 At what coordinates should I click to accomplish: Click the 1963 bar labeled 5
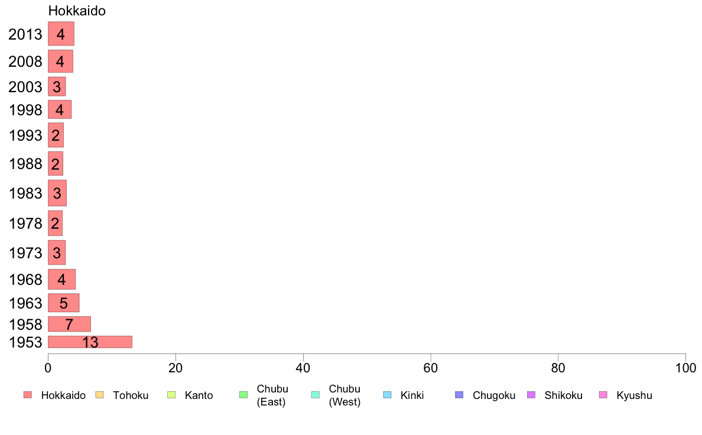[64, 303]
